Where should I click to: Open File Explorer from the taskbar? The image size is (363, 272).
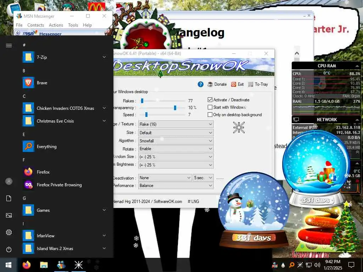(x=44, y=265)
